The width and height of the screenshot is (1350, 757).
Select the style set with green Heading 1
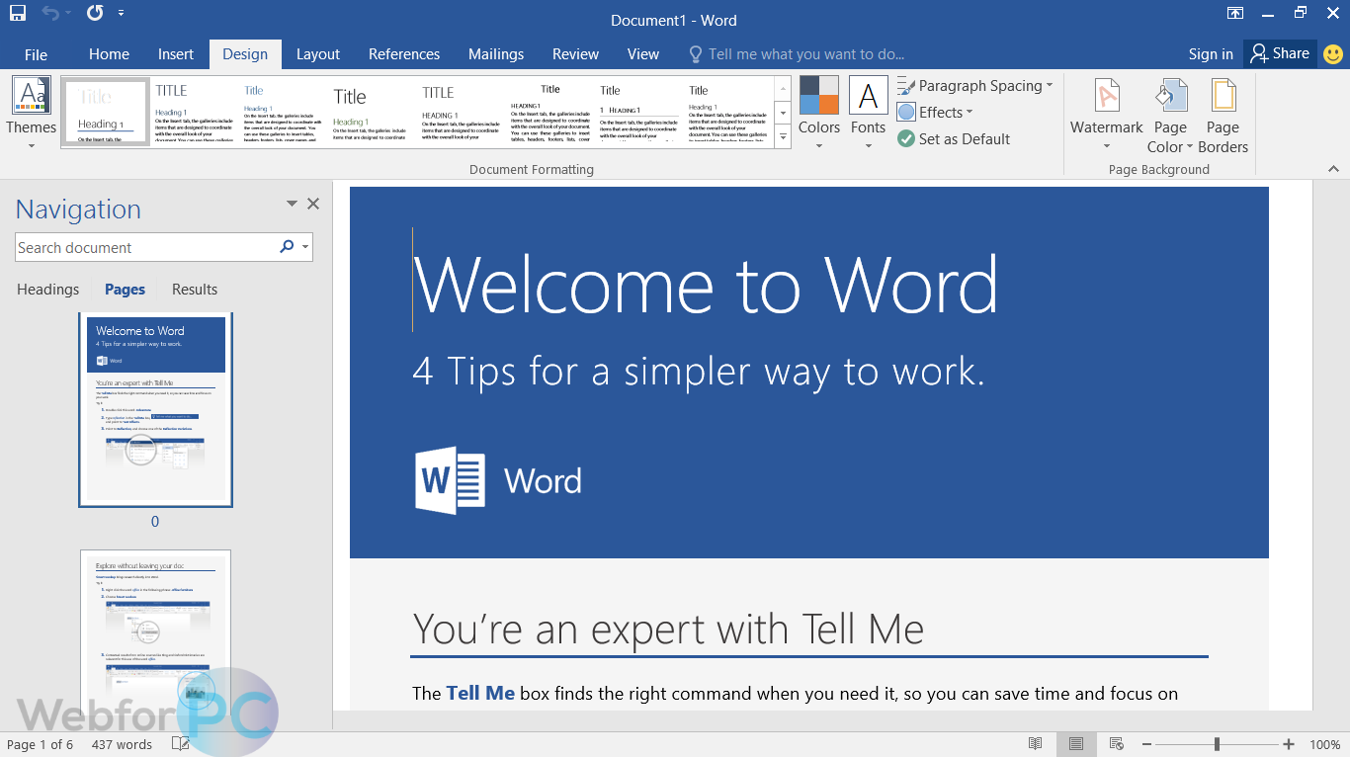point(372,113)
